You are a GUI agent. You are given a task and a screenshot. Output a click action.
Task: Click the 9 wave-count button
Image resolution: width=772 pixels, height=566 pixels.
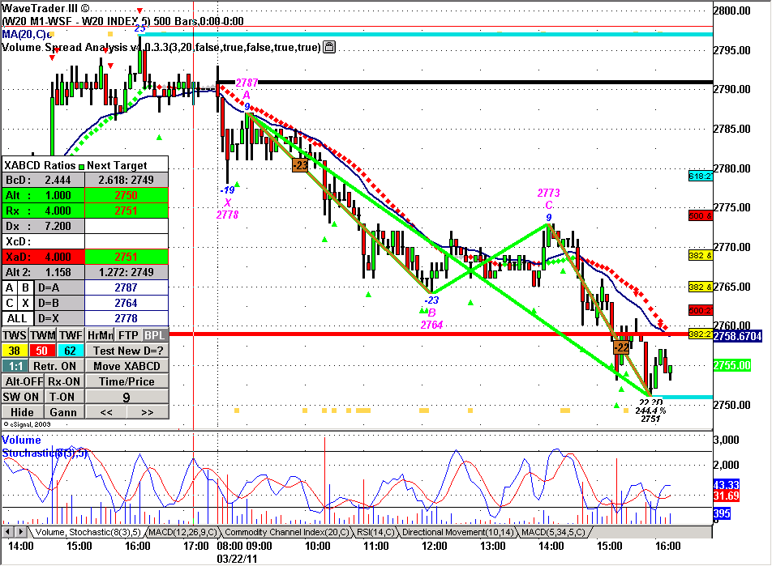tap(127, 397)
